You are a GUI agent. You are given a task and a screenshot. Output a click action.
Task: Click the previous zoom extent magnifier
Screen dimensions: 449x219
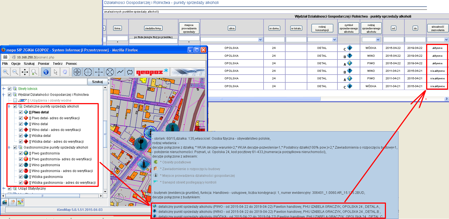[x=34, y=72]
